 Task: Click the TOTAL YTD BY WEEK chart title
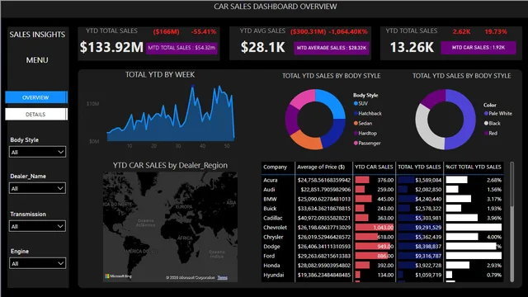pyautogui.click(x=160, y=75)
